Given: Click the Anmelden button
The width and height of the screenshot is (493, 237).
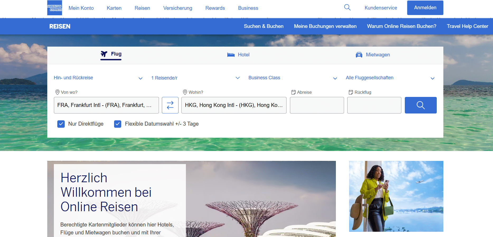Looking at the screenshot, I should pos(425,8).
